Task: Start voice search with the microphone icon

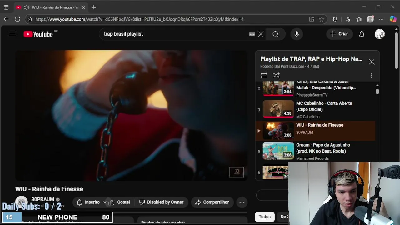Action: click(297, 34)
